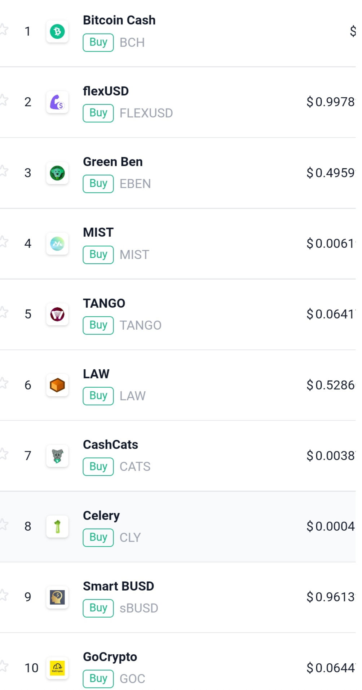
Task: Click the Celery stalk icon
Action: [57, 526]
